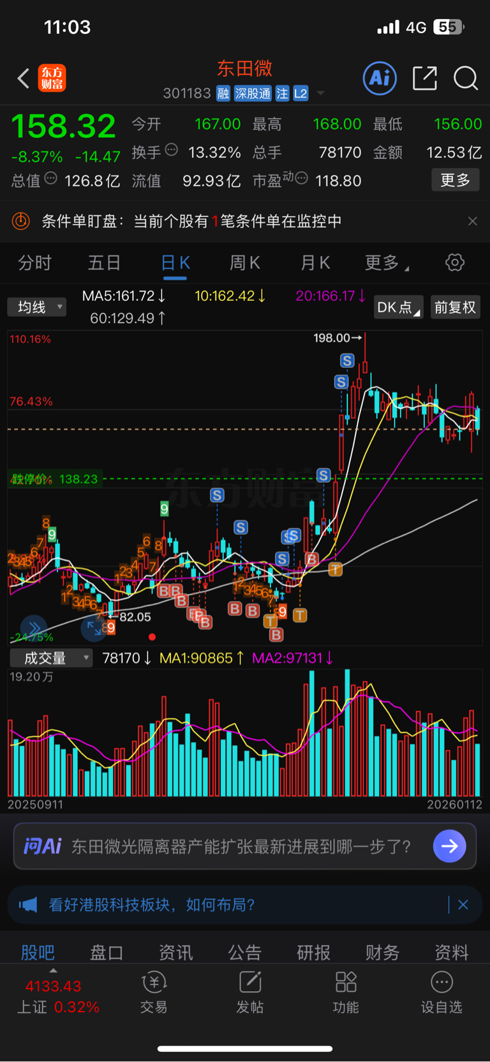Tap MA5:161.72 value text
490x1062 pixels.
point(124,296)
